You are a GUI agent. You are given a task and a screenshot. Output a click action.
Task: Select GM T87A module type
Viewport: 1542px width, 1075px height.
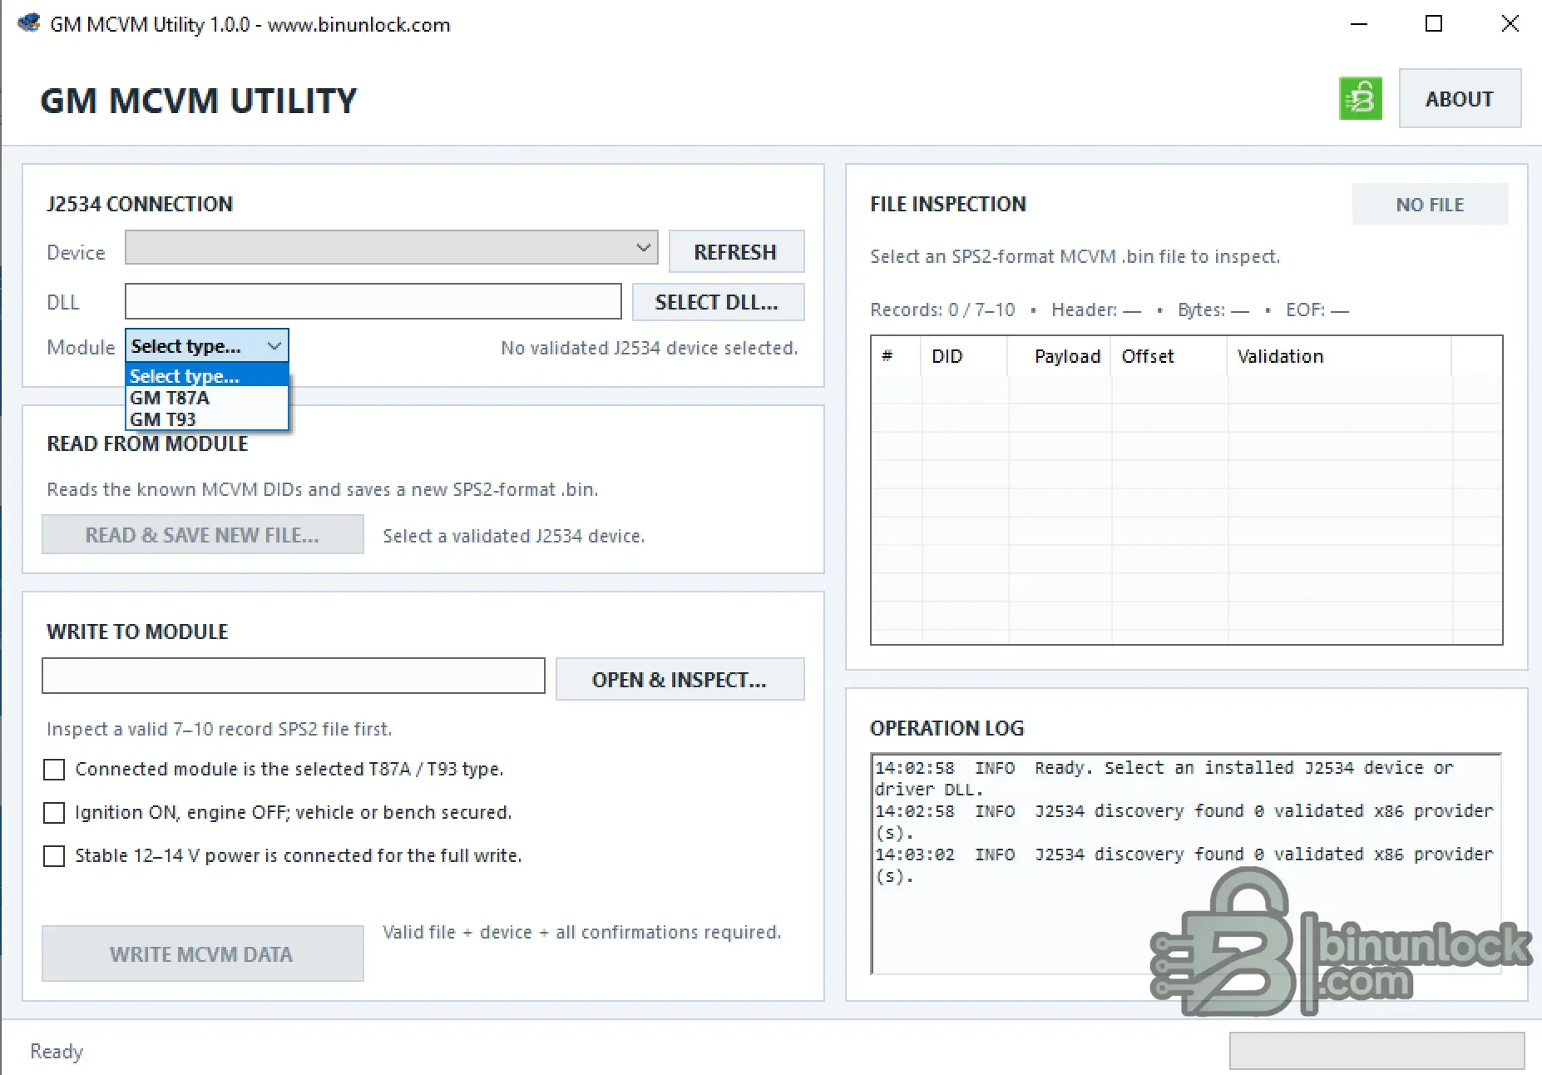coord(207,398)
